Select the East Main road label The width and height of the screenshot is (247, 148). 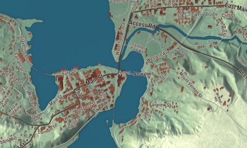(x=236, y=7)
